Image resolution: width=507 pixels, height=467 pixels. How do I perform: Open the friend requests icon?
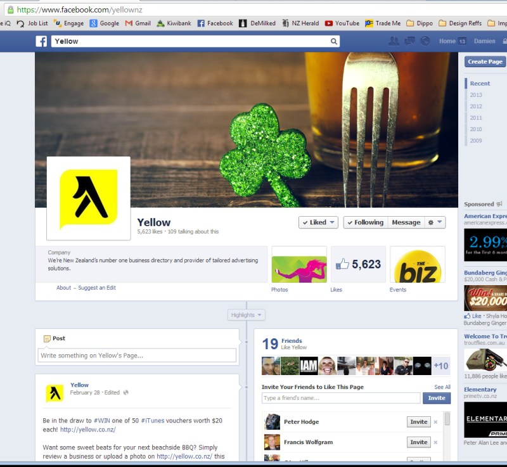[394, 41]
